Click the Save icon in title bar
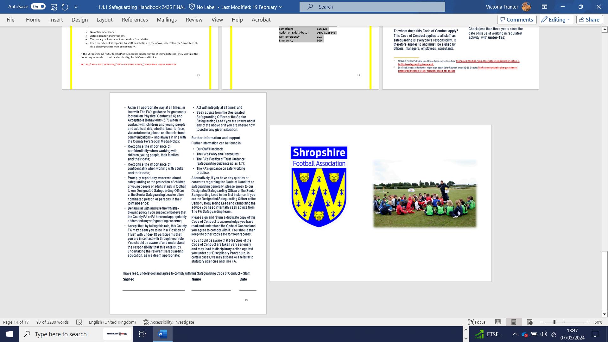This screenshot has height=342, width=608. pyautogui.click(x=54, y=7)
